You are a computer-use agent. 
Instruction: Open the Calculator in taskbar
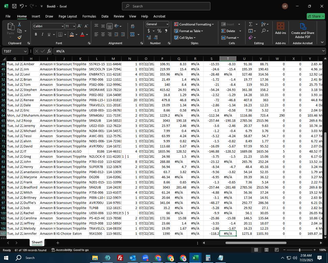pos(208,258)
